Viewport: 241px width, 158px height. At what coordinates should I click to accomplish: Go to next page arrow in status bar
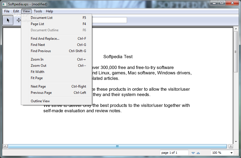(193, 153)
